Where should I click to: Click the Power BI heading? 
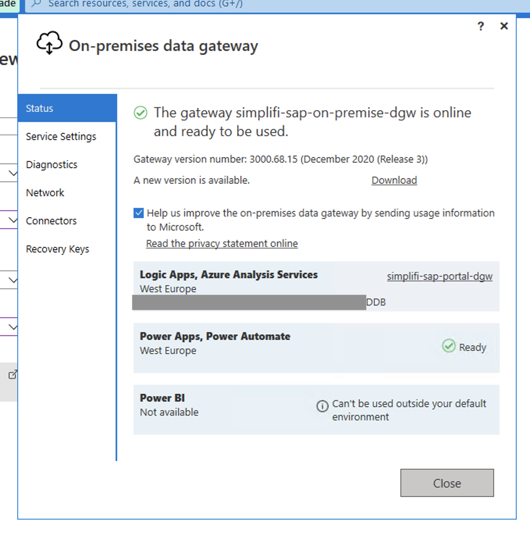(162, 398)
